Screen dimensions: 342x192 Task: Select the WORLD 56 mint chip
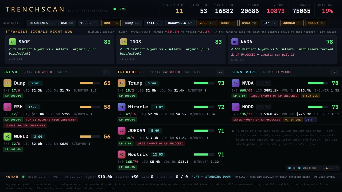88,23
